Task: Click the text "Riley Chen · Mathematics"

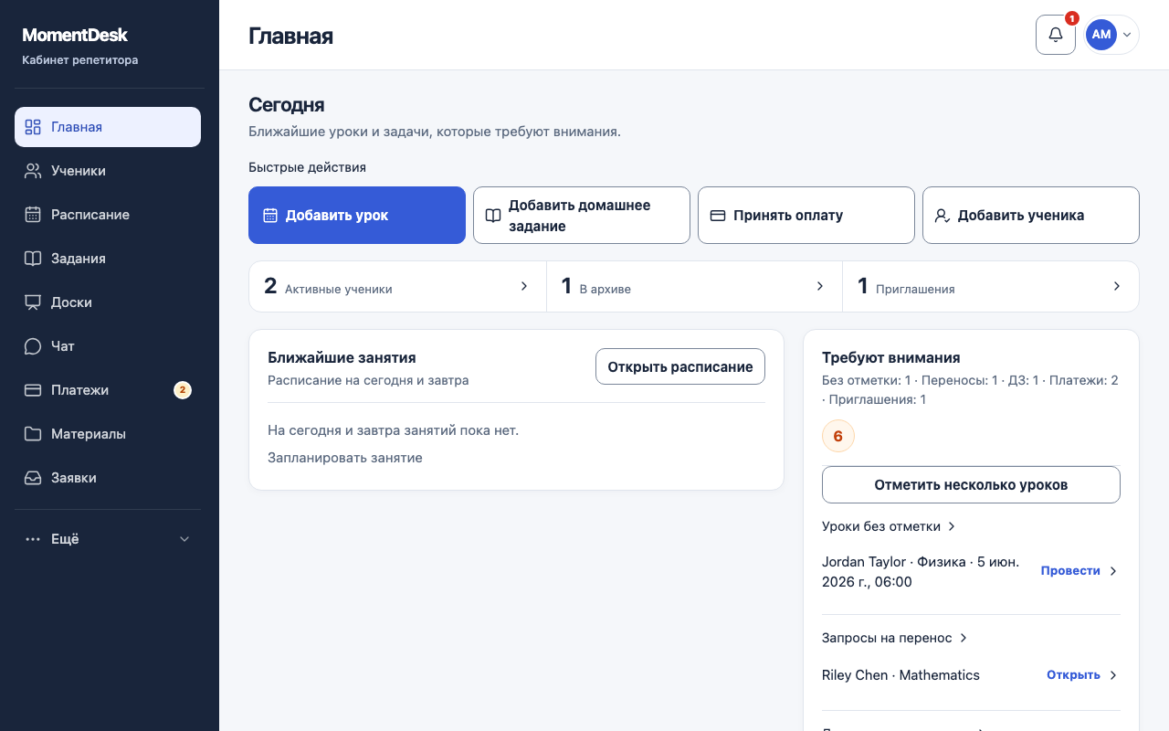Action: click(900, 675)
